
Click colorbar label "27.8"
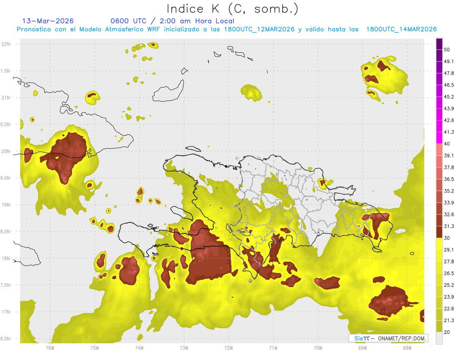pyautogui.click(x=449, y=262)
